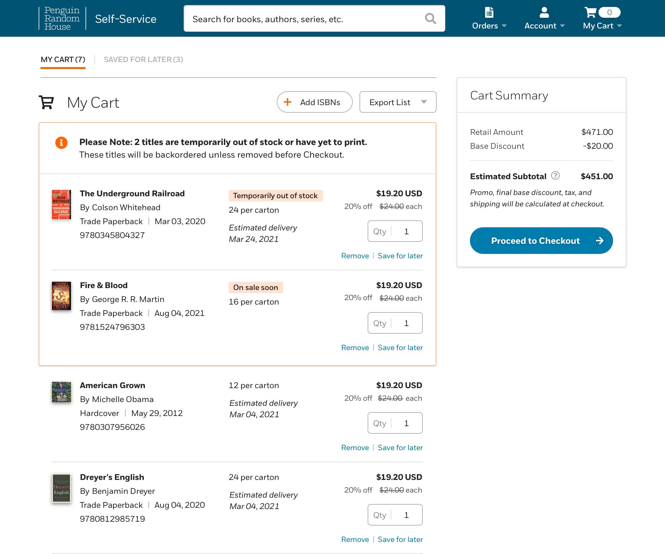Switch to Saved For Later (3) tab
The height and width of the screenshot is (554, 665).
[x=143, y=60]
